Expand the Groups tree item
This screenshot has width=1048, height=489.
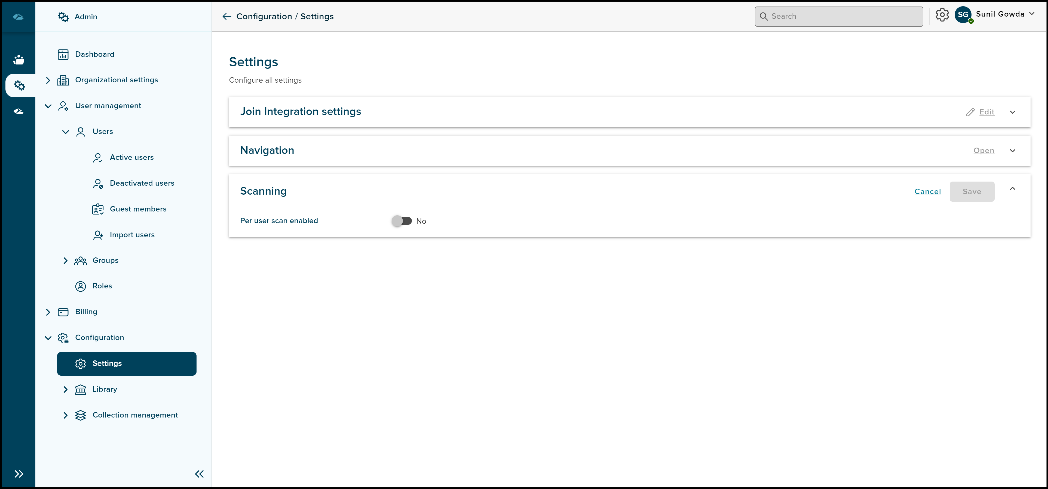(x=66, y=260)
